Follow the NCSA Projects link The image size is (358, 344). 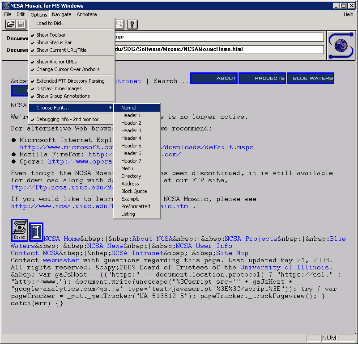coord(251,239)
